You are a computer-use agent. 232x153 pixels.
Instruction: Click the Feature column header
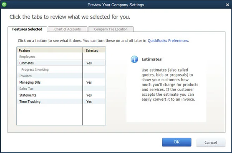50,51
